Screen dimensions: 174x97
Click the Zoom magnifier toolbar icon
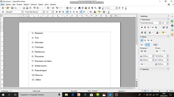coord(95,8)
